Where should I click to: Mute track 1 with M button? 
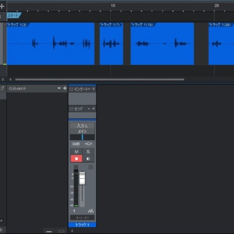pos(76,152)
